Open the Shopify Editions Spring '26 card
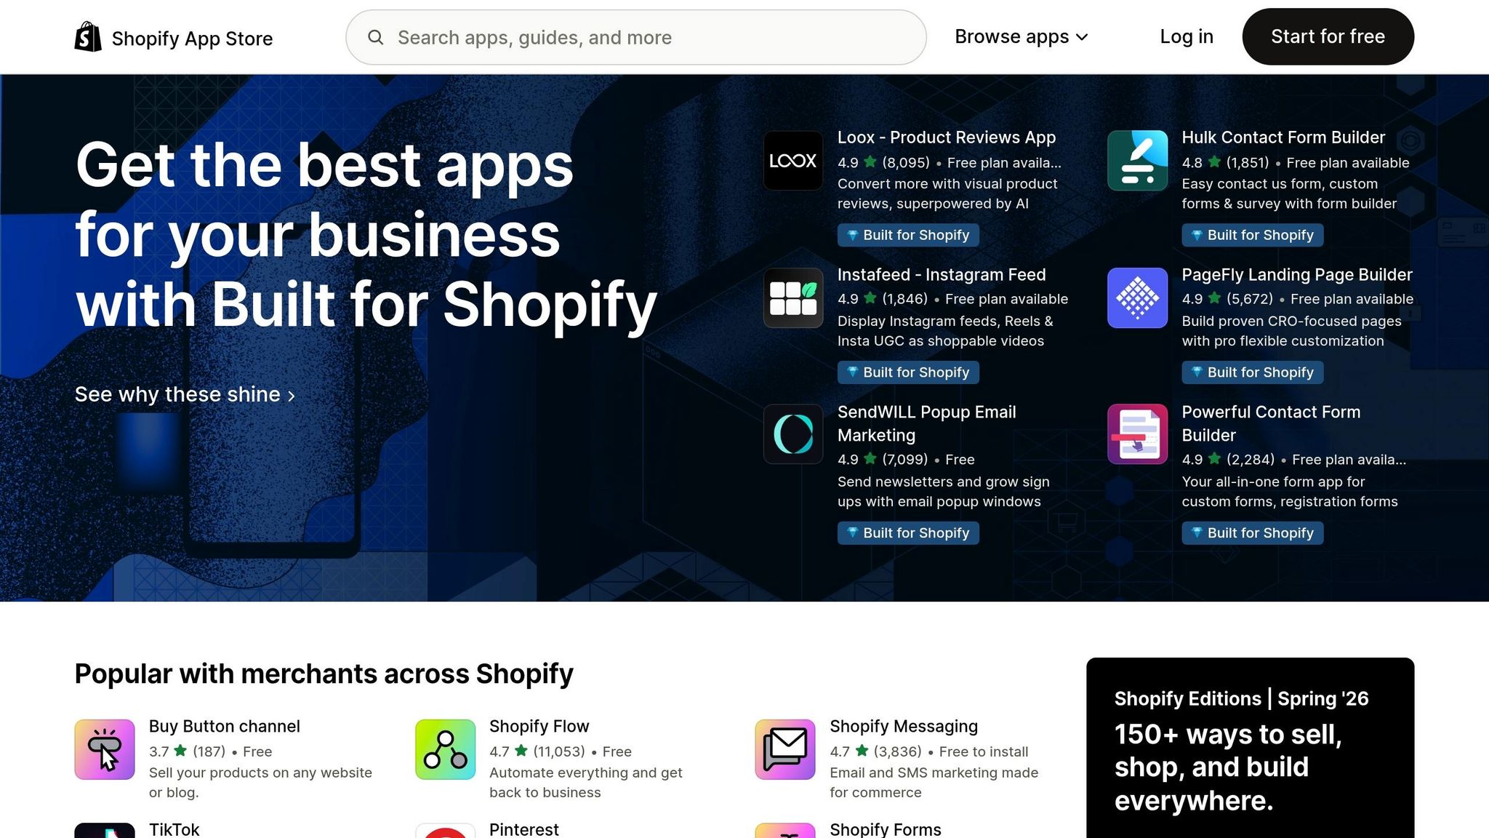The width and height of the screenshot is (1489, 838). 1251,748
